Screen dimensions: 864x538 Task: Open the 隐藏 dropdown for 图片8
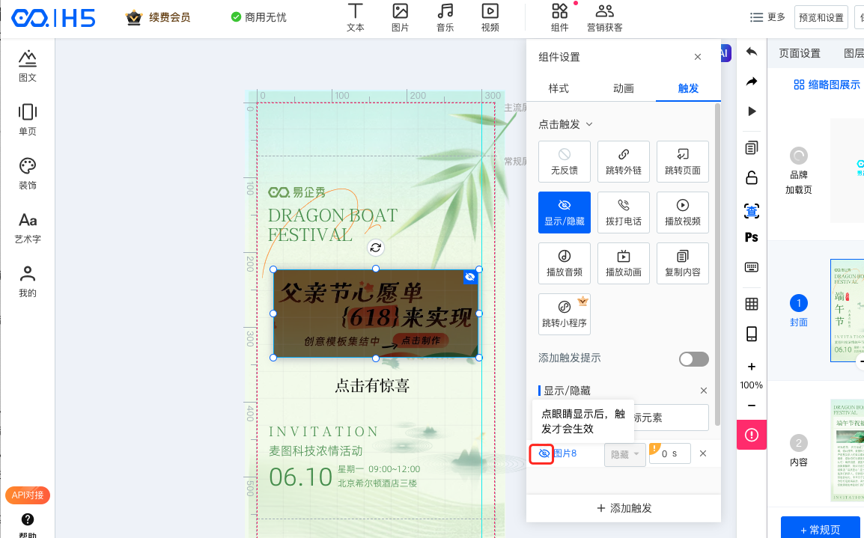coord(625,454)
